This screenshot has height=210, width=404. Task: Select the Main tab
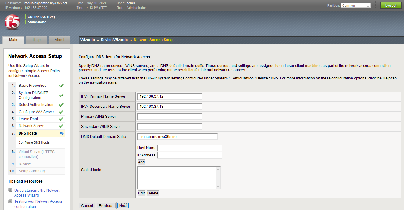click(13, 40)
